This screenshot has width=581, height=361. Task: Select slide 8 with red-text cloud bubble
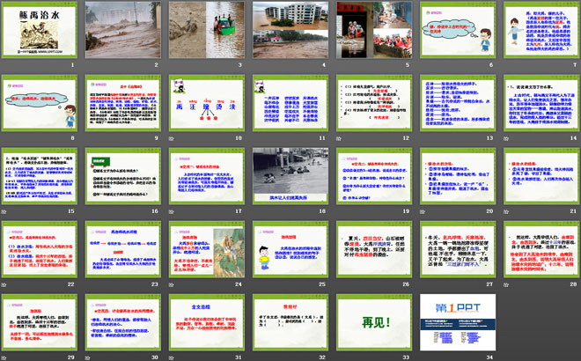pos(40,103)
